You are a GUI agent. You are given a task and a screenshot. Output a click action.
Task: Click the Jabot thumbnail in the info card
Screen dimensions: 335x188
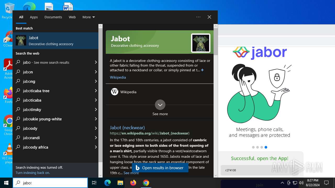coord(201,43)
